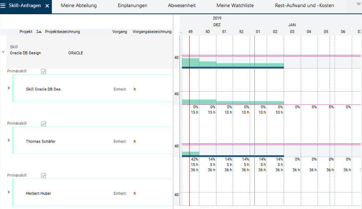Toggle Primärskill checkbox above Herbert Huber

click(x=44, y=175)
